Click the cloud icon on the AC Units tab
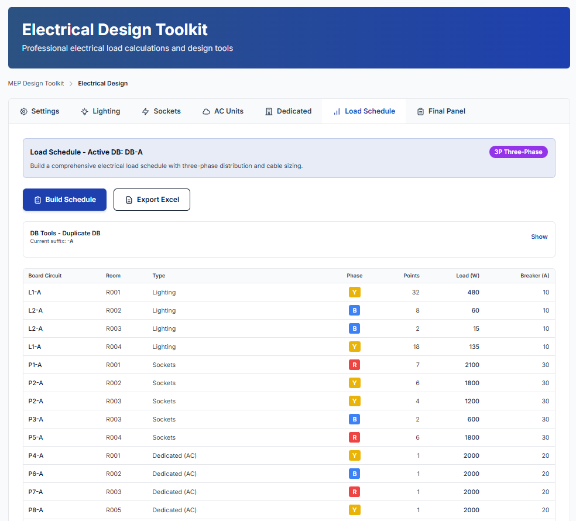The image size is (576, 521). tap(208, 111)
